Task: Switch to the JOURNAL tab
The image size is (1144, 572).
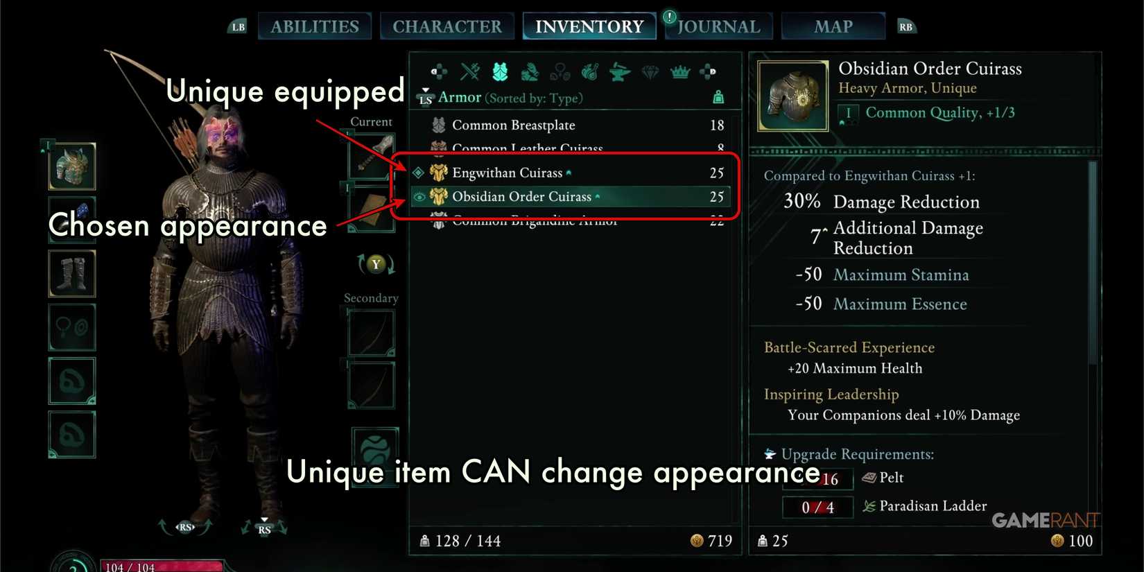Action: click(x=719, y=26)
